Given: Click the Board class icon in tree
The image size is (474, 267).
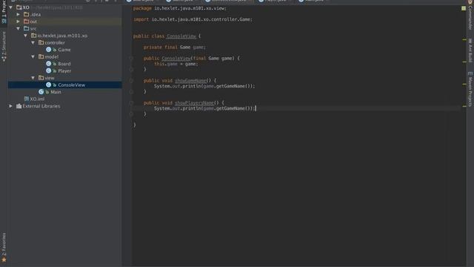Looking at the screenshot, I should pos(48,64).
